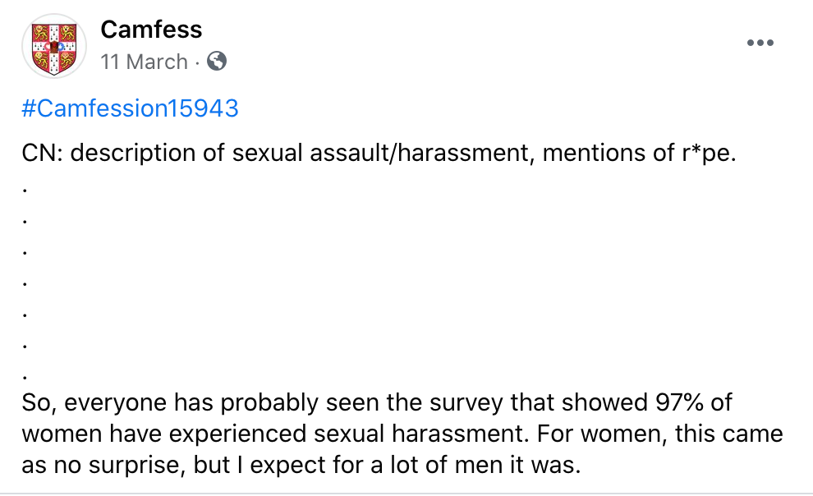Click the globe Public audience icon

[217, 61]
